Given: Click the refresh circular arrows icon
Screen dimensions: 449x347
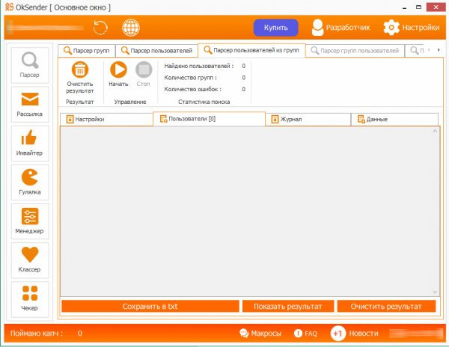Looking at the screenshot, I should (100, 28).
